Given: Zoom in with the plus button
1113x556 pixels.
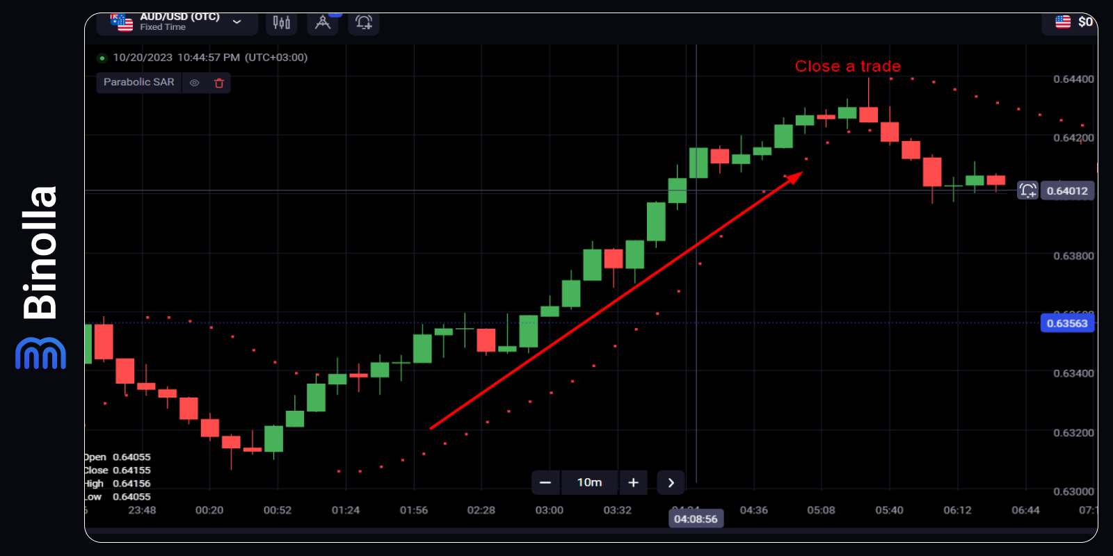Looking at the screenshot, I should pyautogui.click(x=633, y=482).
